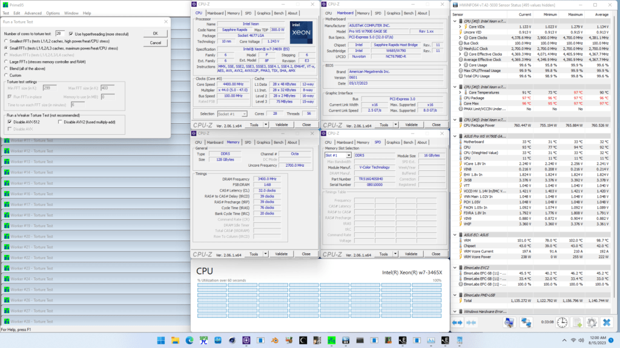Click HWiNFO network connection icon
Screen dimensions: 620x348
point(526,323)
